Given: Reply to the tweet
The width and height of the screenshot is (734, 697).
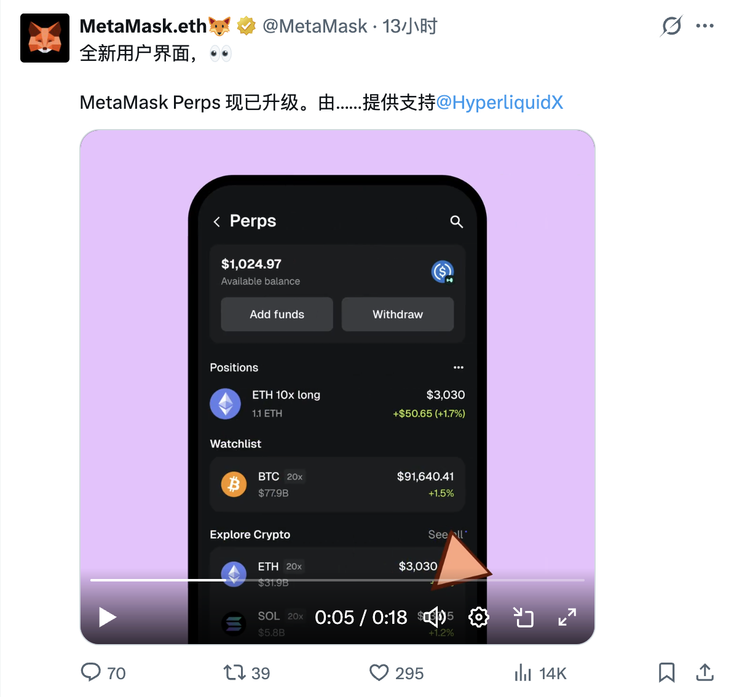Looking at the screenshot, I should (x=103, y=672).
